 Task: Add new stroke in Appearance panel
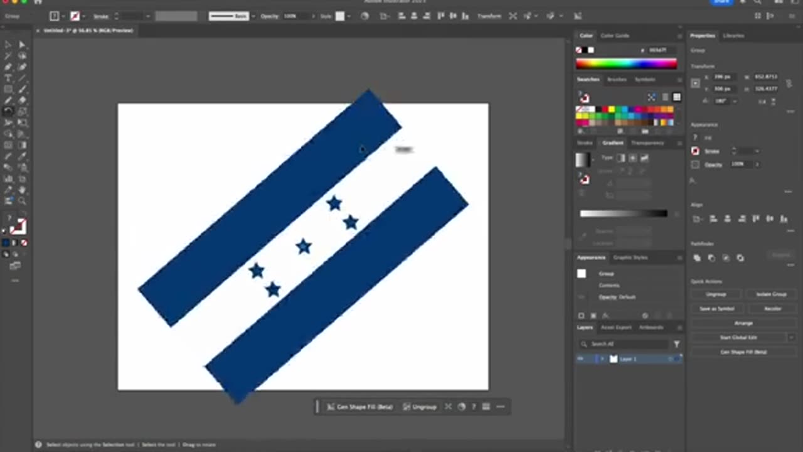click(582, 316)
